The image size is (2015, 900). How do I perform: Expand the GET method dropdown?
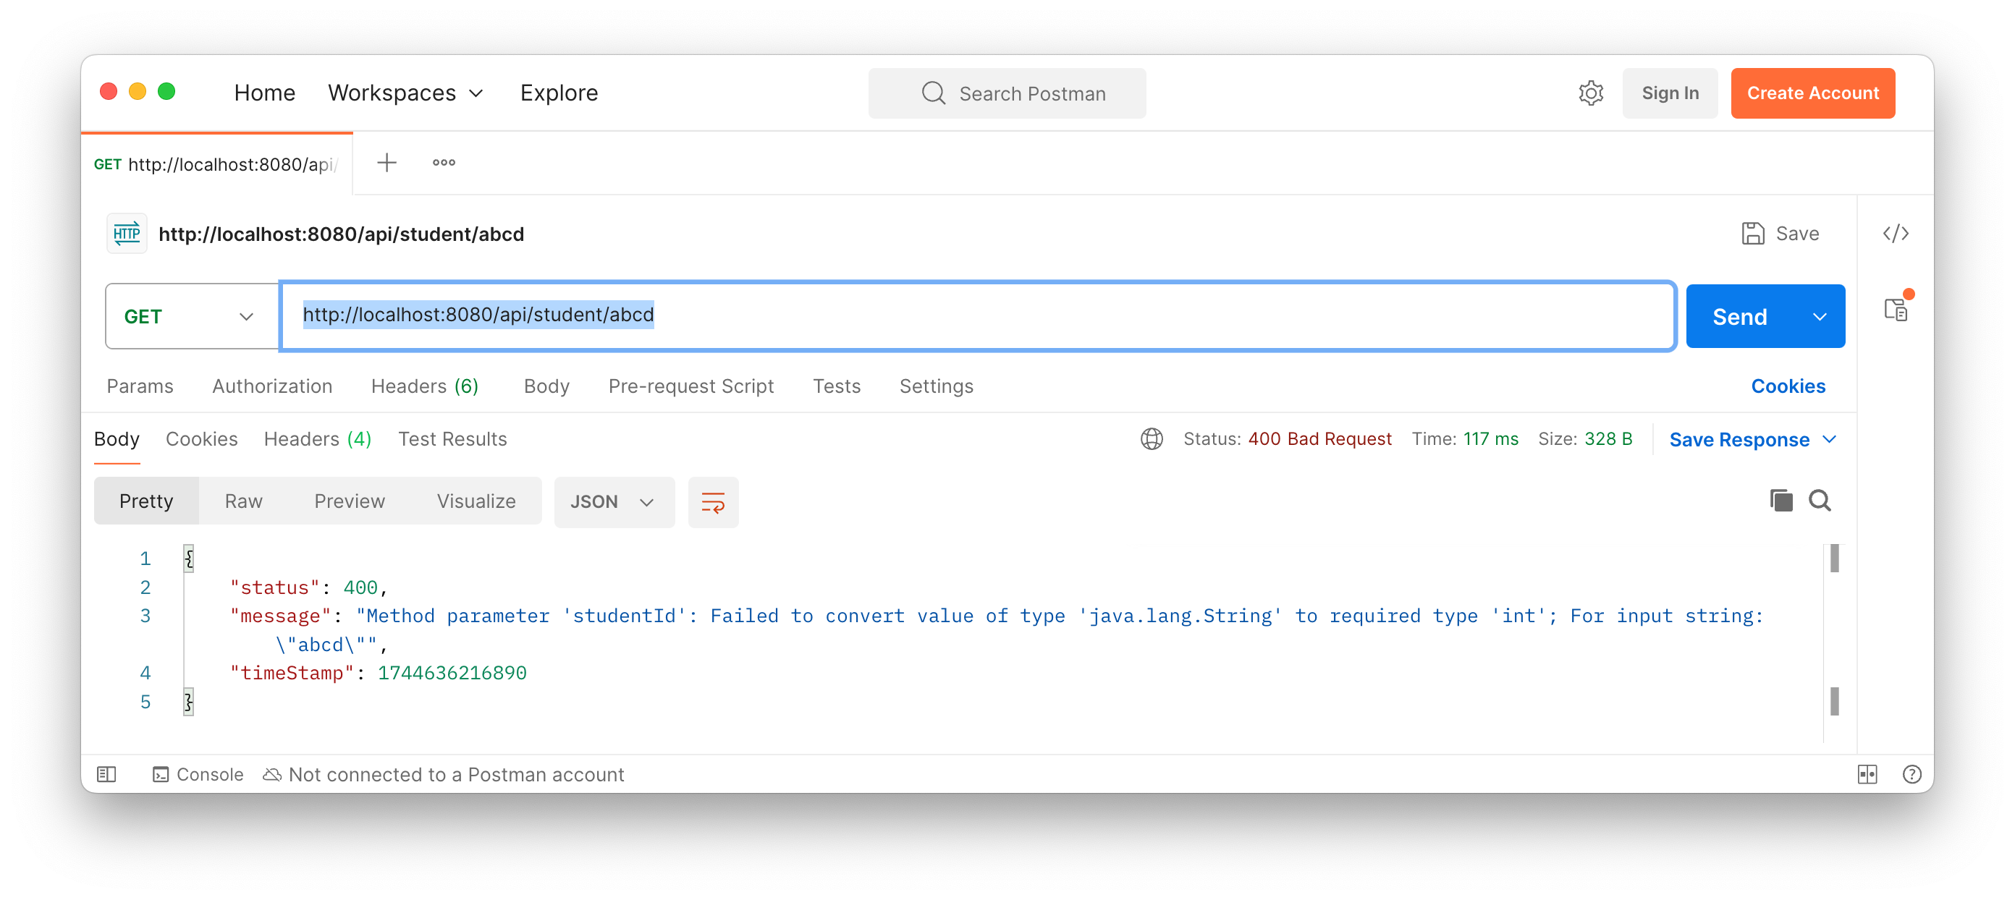pyautogui.click(x=192, y=316)
